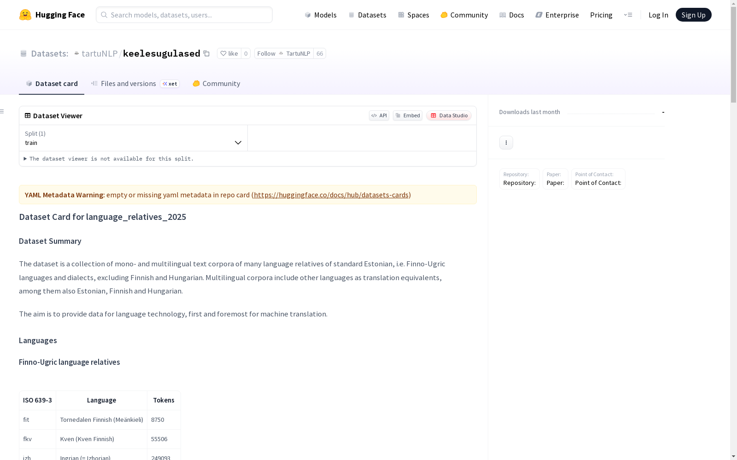
Task: Toggle the left sidebar outline icon
Action: click(x=2, y=111)
